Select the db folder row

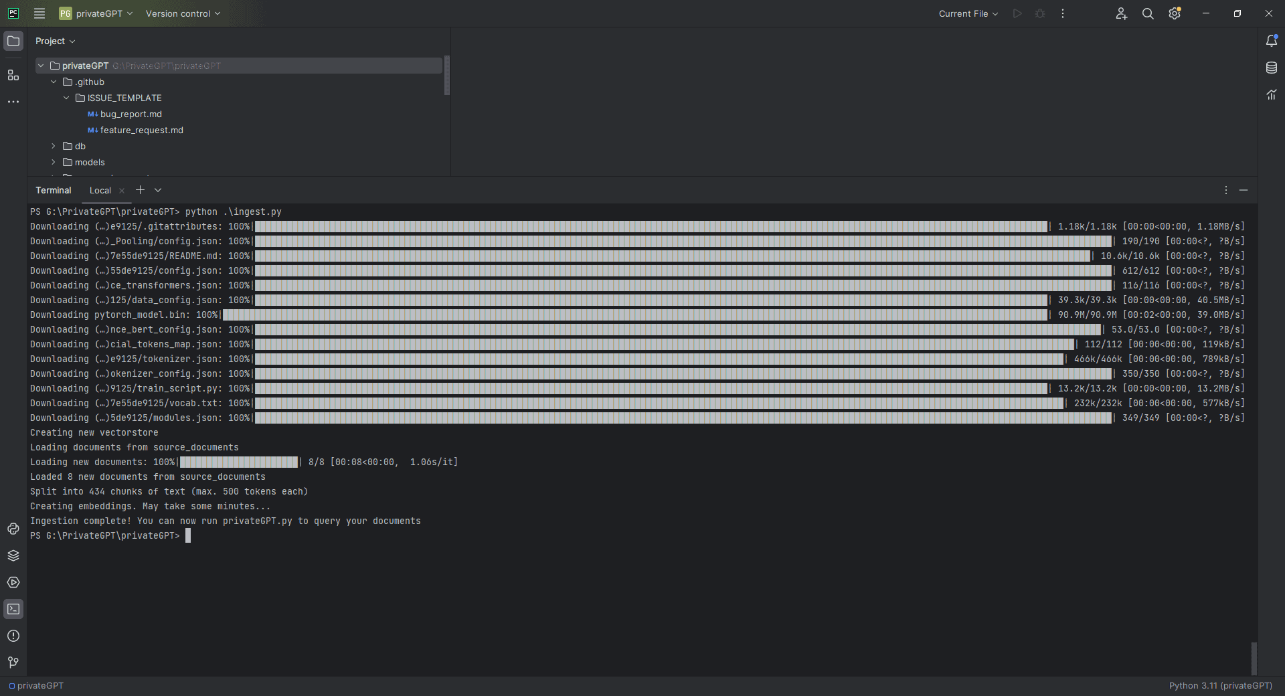(x=238, y=146)
